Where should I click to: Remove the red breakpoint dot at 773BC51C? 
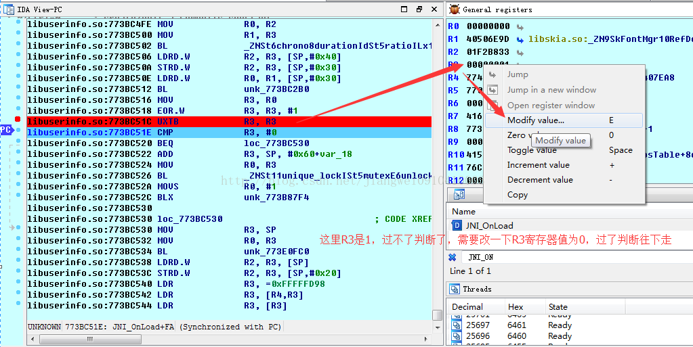(x=18, y=119)
